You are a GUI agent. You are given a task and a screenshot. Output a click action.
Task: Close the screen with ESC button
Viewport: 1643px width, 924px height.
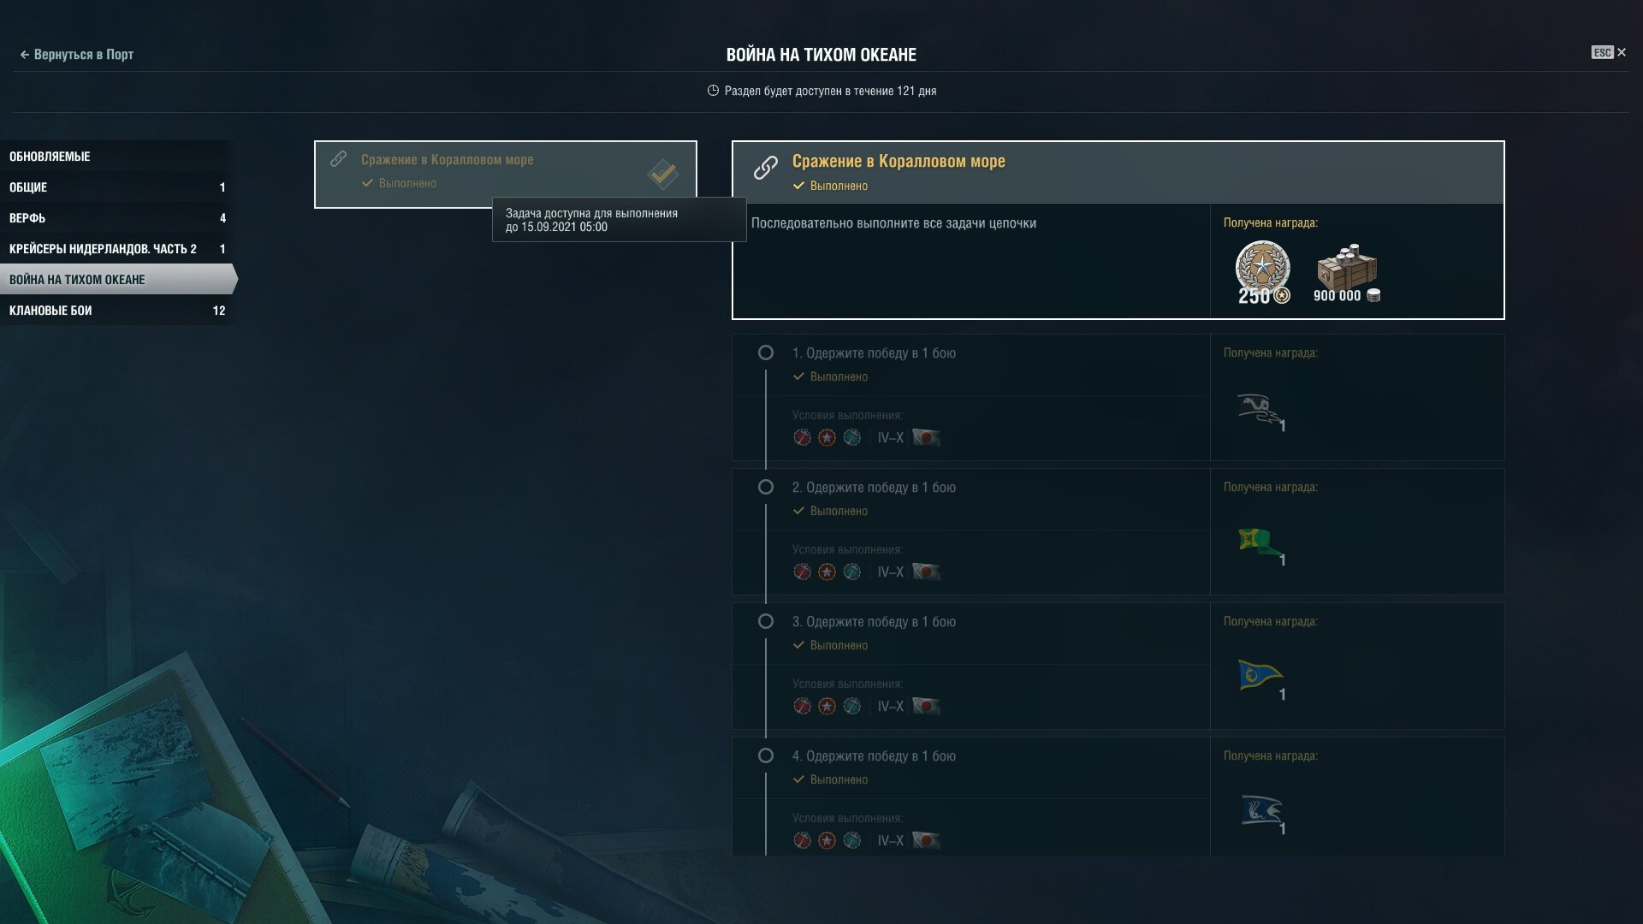click(x=1609, y=52)
